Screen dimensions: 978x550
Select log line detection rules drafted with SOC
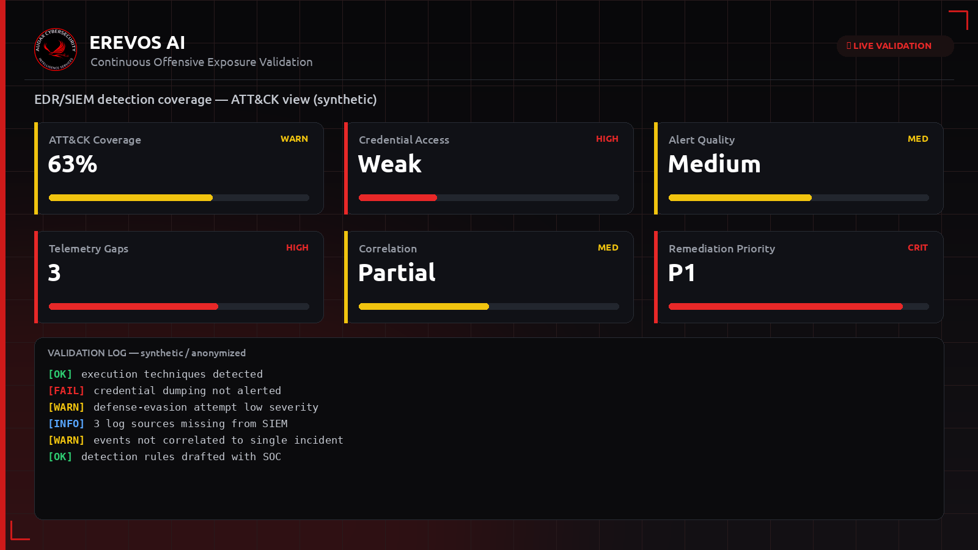point(181,457)
